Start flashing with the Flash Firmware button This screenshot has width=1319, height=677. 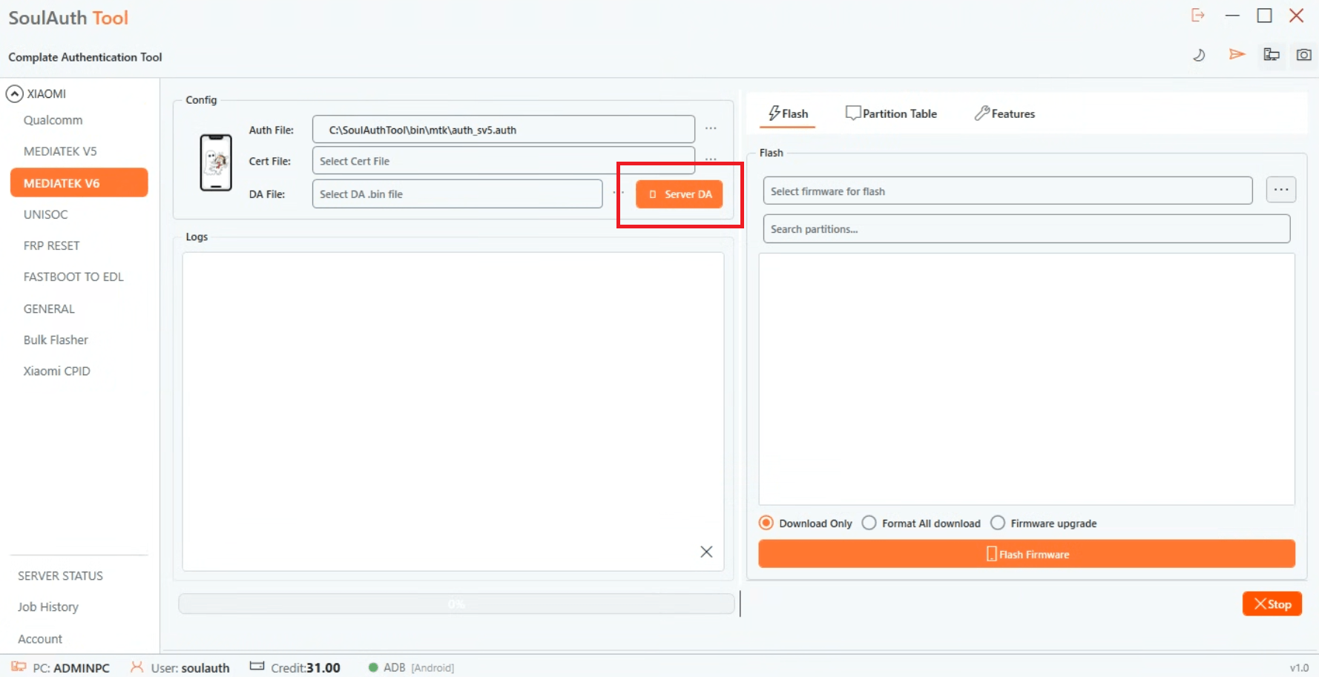coord(1027,554)
